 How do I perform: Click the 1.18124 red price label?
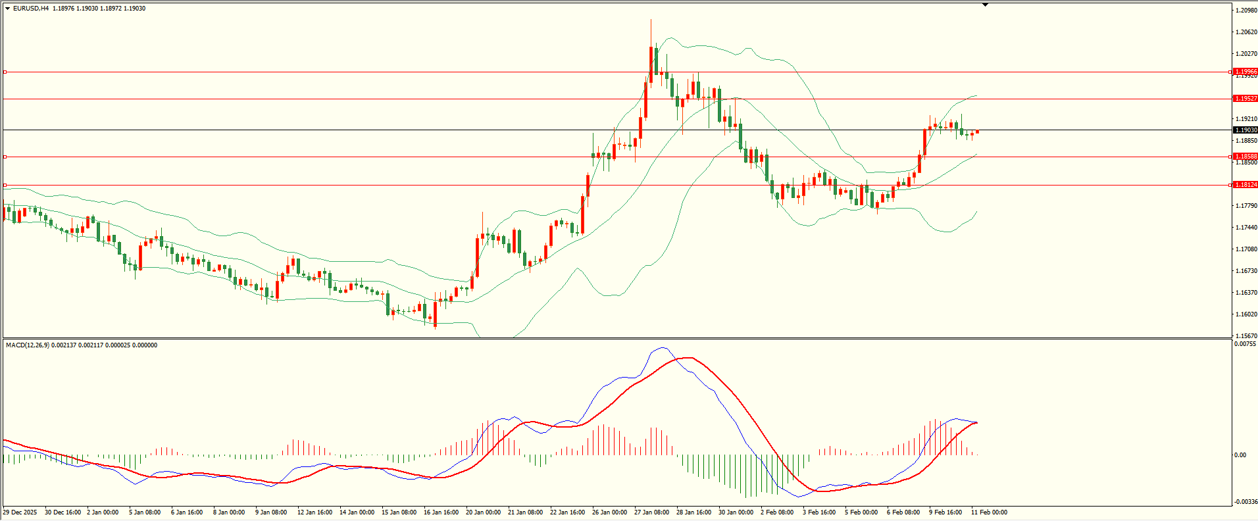(1245, 185)
